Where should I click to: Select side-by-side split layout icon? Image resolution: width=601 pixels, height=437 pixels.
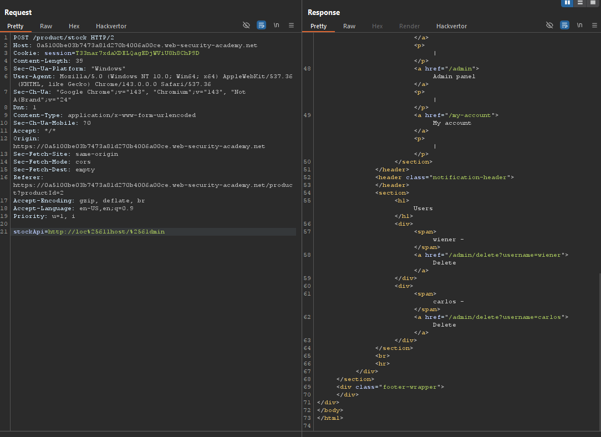click(567, 3)
